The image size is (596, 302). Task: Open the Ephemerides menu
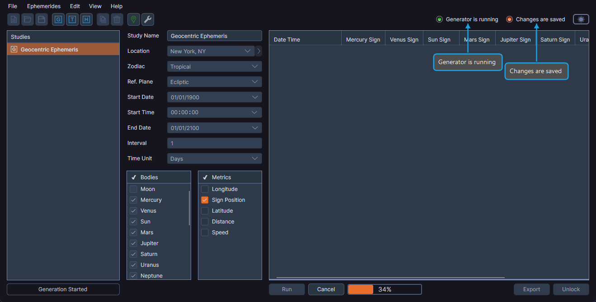click(43, 6)
